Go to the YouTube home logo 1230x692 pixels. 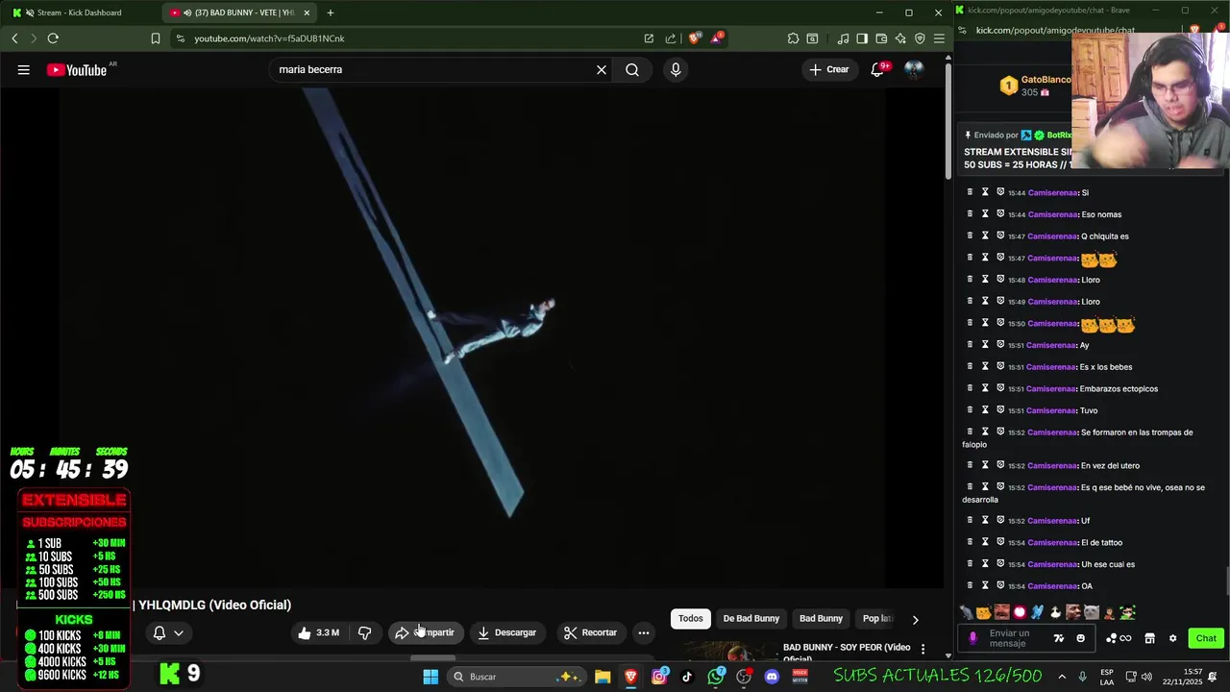point(77,69)
